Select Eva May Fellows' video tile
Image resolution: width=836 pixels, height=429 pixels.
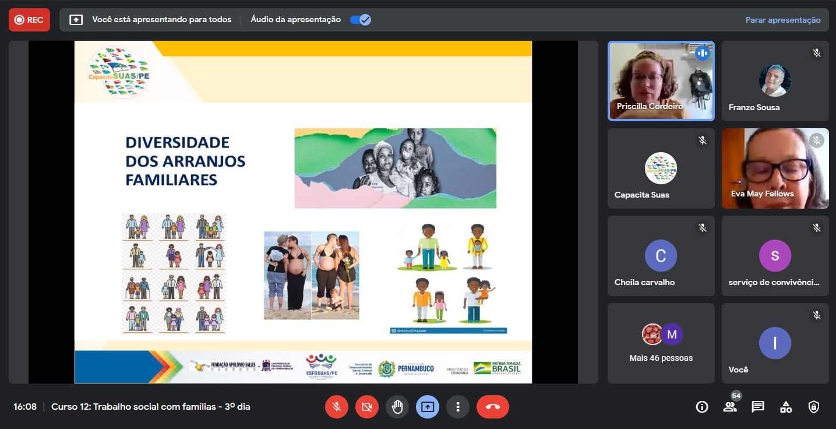[x=775, y=168]
